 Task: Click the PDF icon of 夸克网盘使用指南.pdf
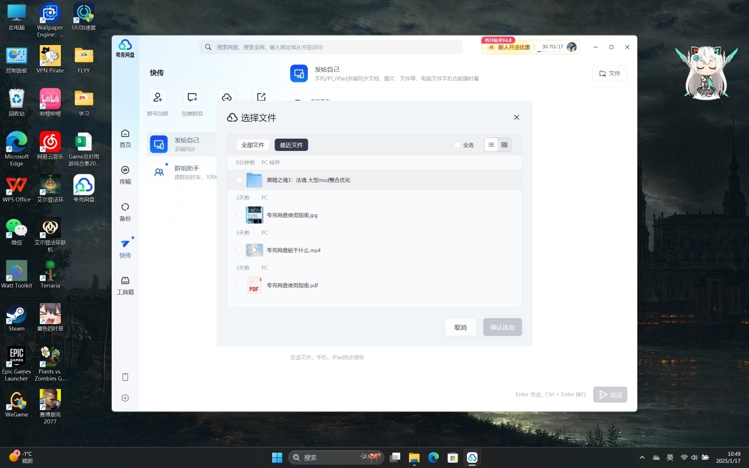coord(255,285)
